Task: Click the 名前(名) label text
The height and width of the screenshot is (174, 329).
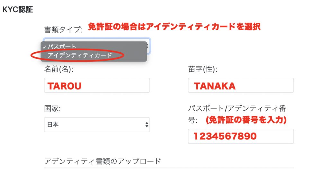Action: (59, 69)
